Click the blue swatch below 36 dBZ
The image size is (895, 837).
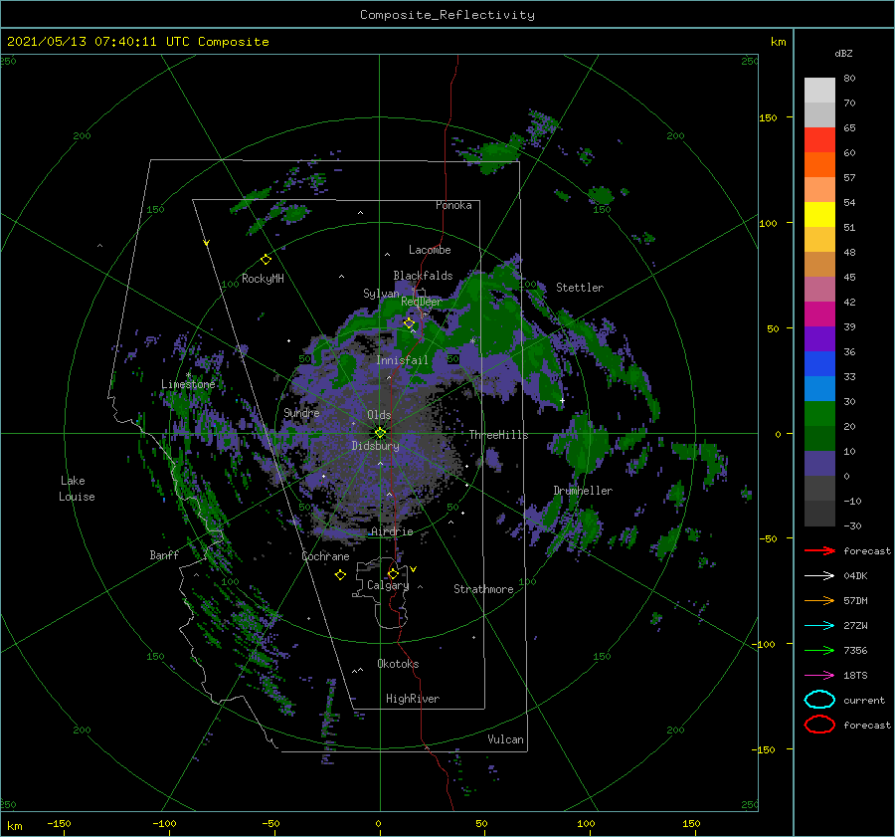[819, 363]
